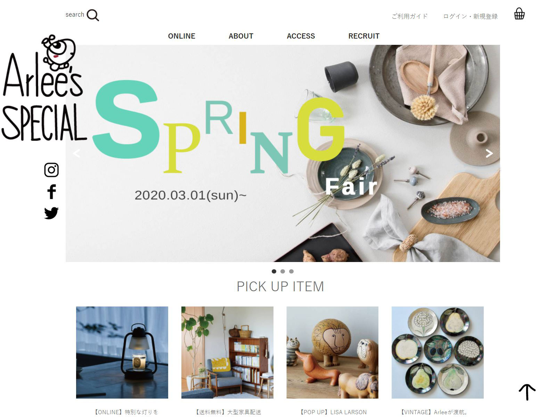Open the ONLINE menu item

181,36
